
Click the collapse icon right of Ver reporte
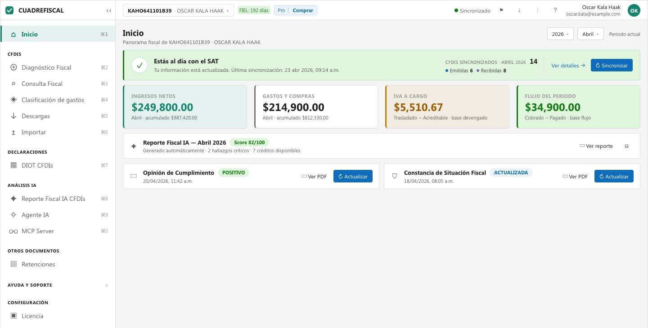626,146
